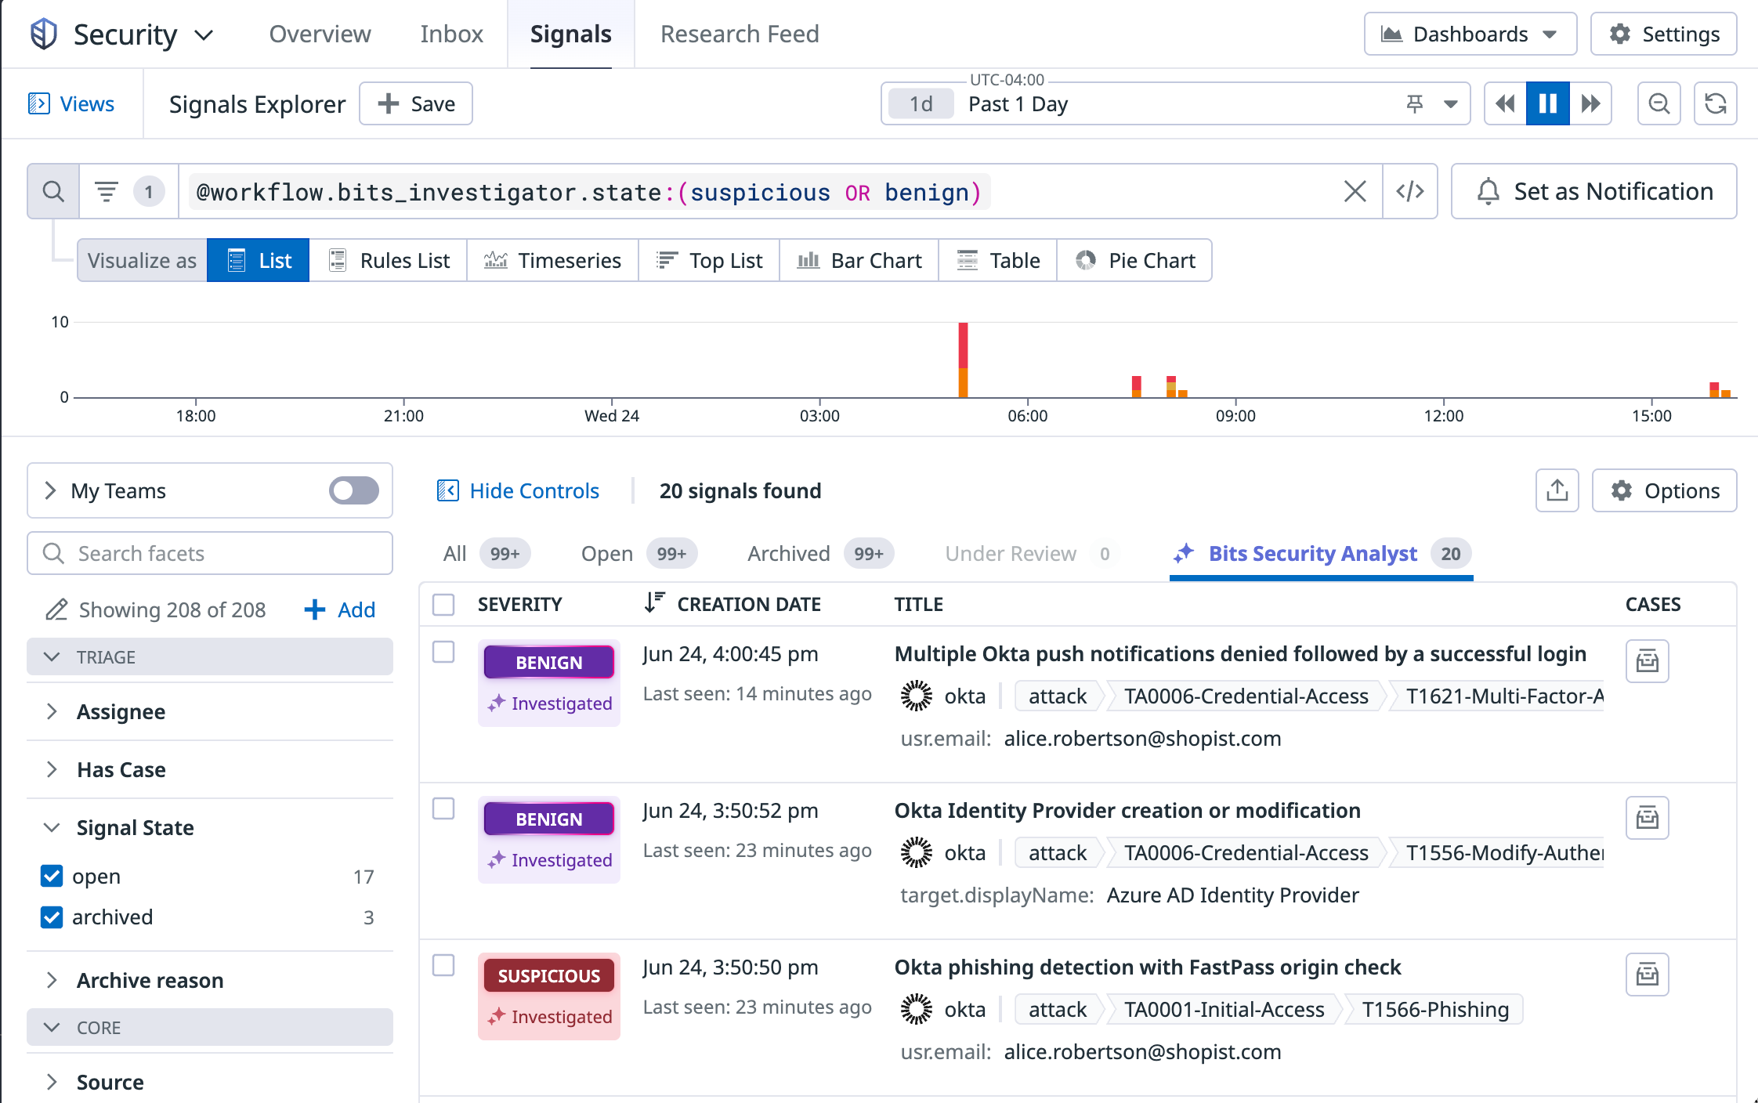1758x1103 pixels.
Task: Collapse the CORE facet group
Action: pyautogui.click(x=210, y=1028)
